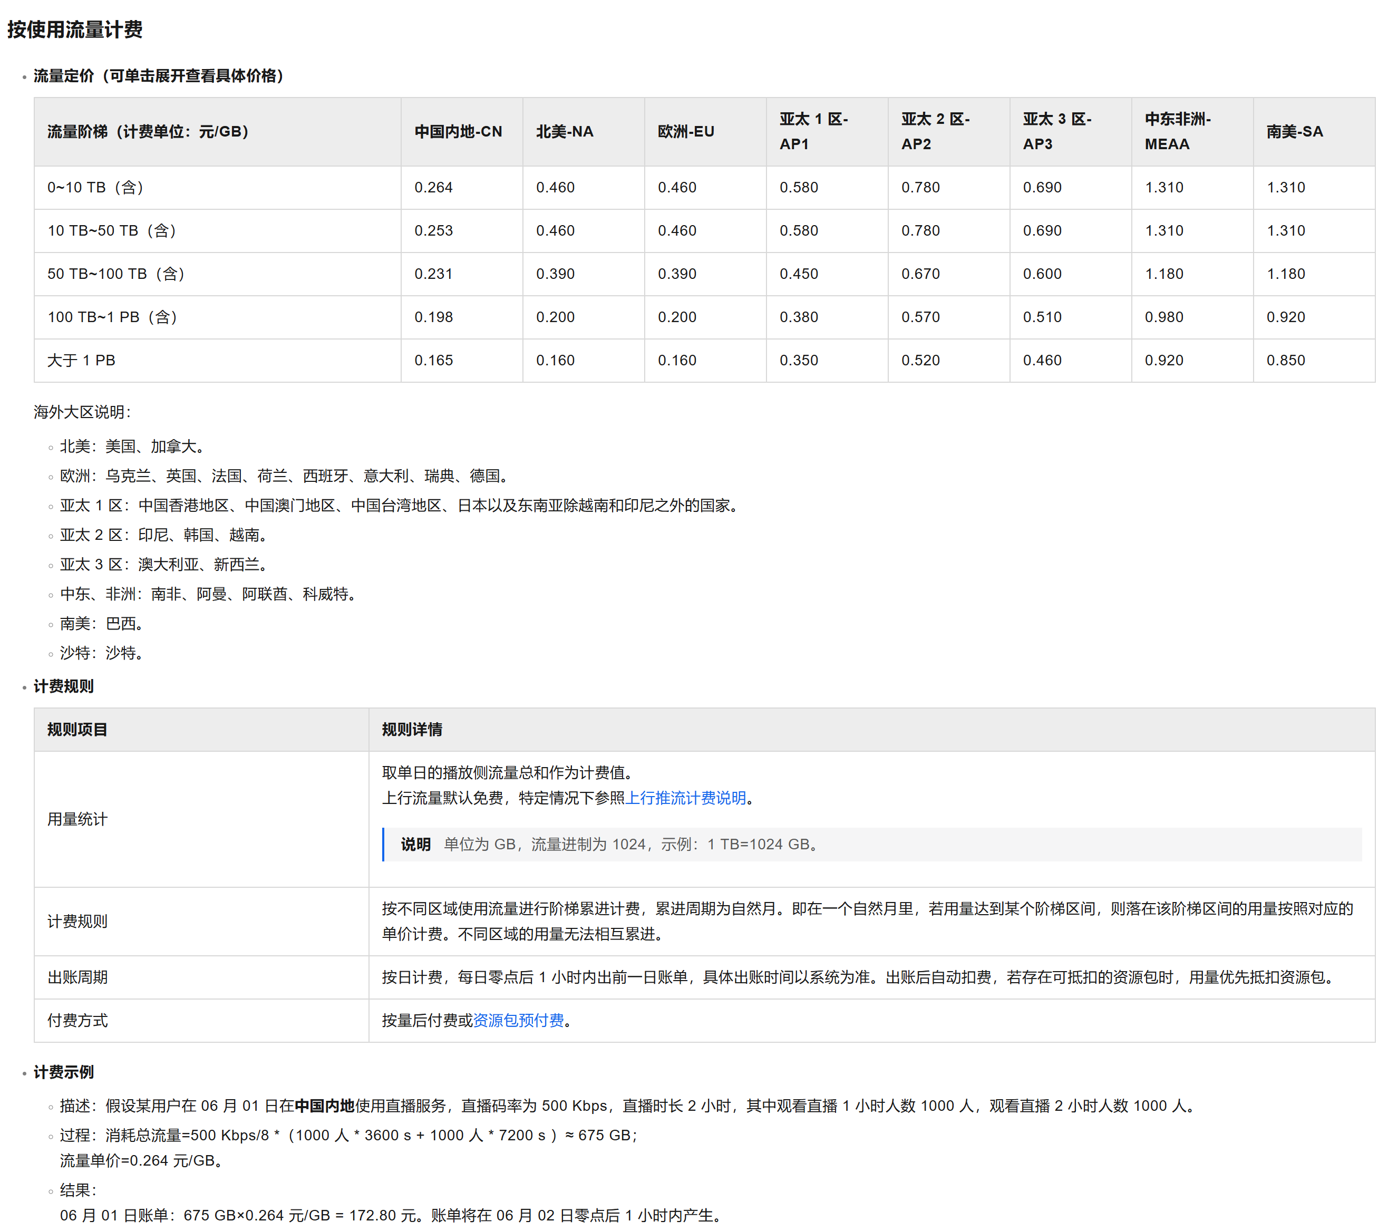1388x1231 pixels.
Task: Select the 0~10 TB tier row label
Action: 96,187
